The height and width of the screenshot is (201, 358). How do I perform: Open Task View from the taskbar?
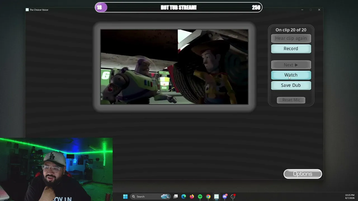point(175,197)
